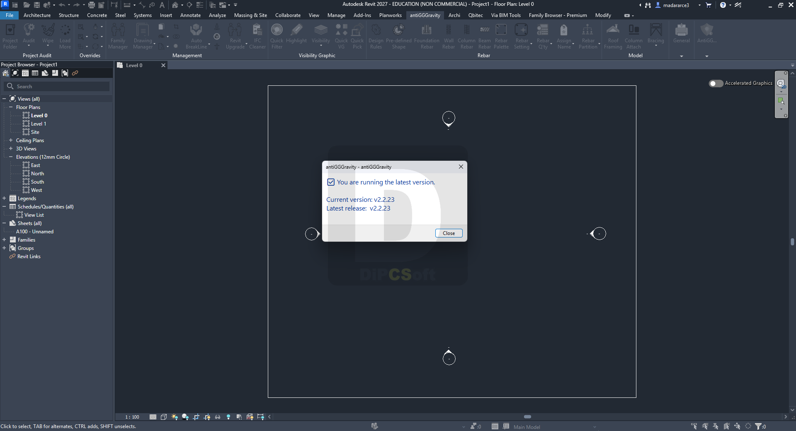Viewport: 796px width, 431px height.
Task: Collapse the Views (all) tree node
Action: pyautogui.click(x=4, y=99)
